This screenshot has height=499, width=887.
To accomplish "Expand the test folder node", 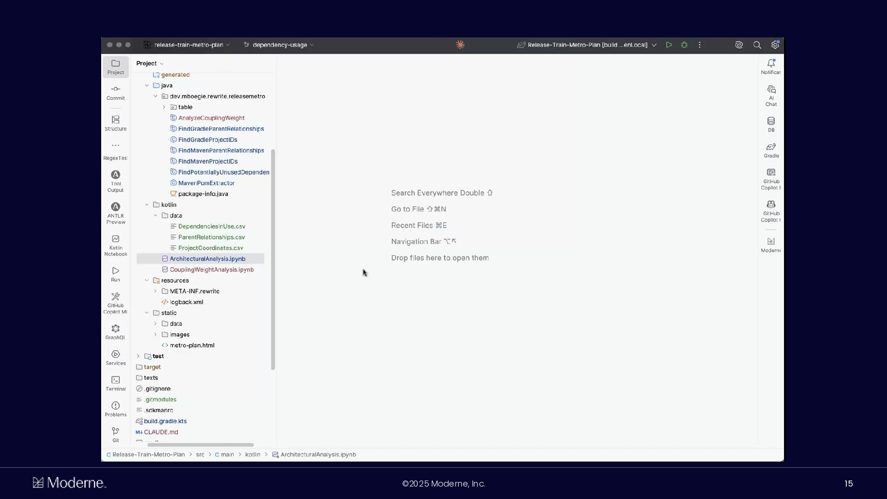I will (x=138, y=356).
